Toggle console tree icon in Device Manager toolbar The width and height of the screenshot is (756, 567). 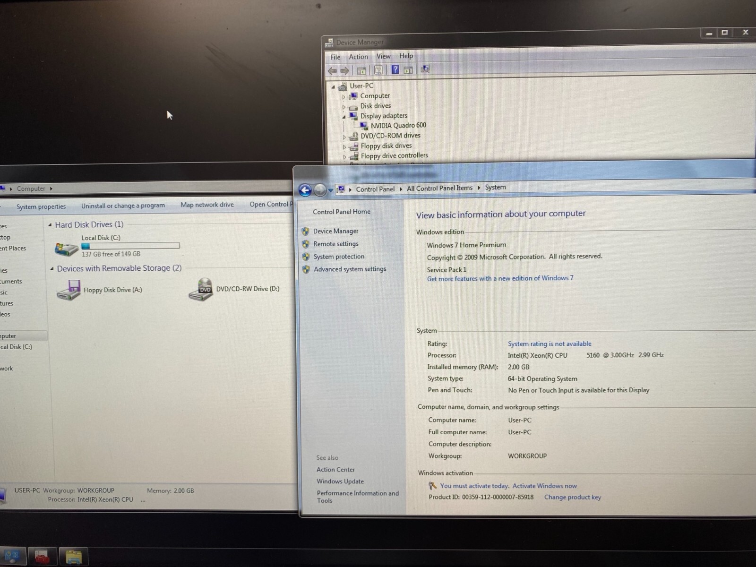pyautogui.click(x=361, y=71)
